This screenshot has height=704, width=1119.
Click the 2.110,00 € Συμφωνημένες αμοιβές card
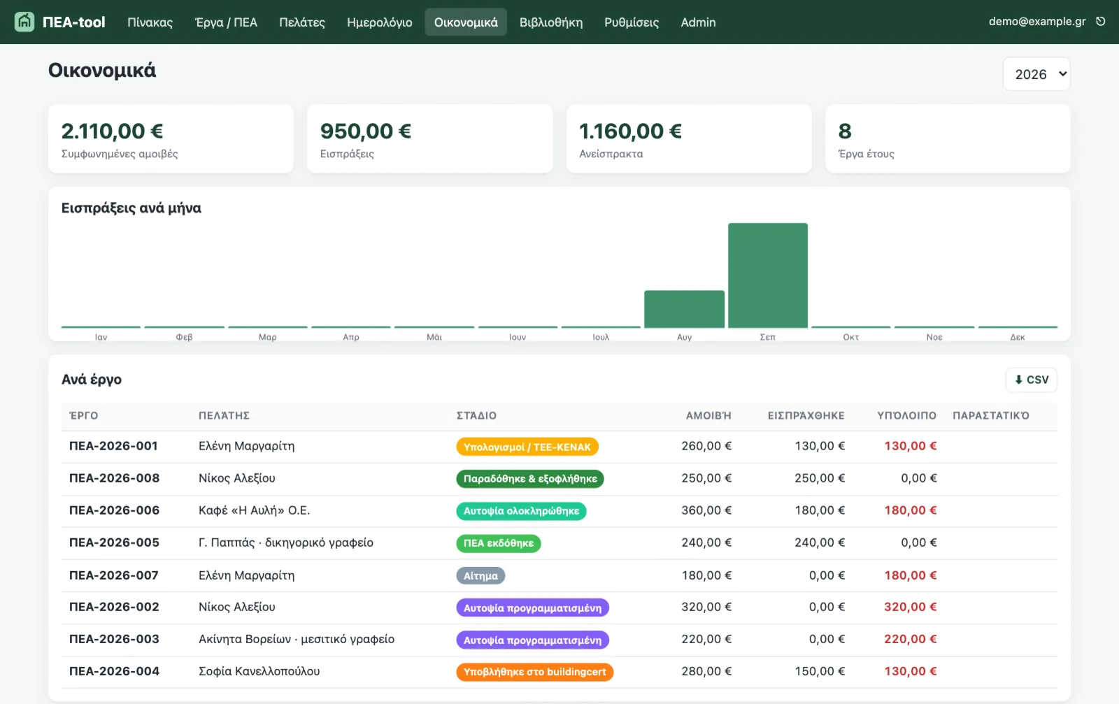tap(171, 138)
